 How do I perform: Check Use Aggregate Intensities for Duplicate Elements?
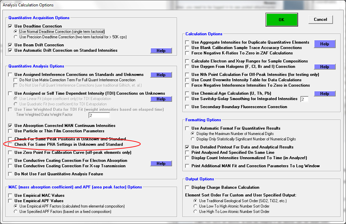pos(187,42)
